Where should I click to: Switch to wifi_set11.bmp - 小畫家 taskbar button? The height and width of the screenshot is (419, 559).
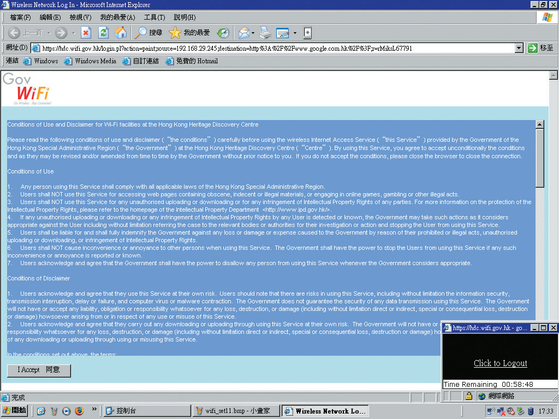click(236, 411)
